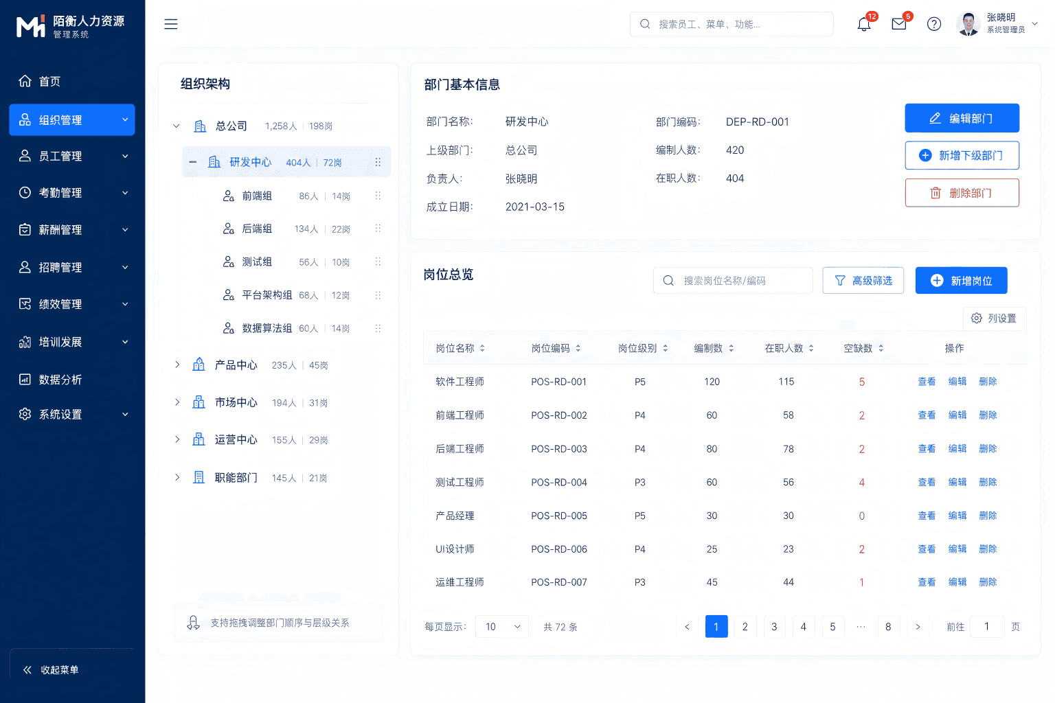Click the 删除部门 button
This screenshot has height=703, width=1055.
[962, 193]
